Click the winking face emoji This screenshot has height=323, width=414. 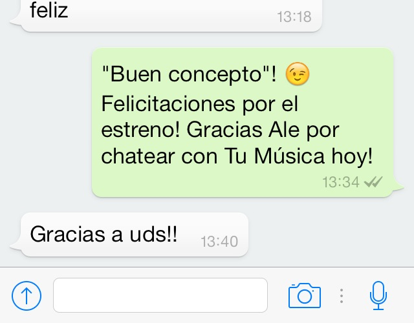(x=298, y=74)
